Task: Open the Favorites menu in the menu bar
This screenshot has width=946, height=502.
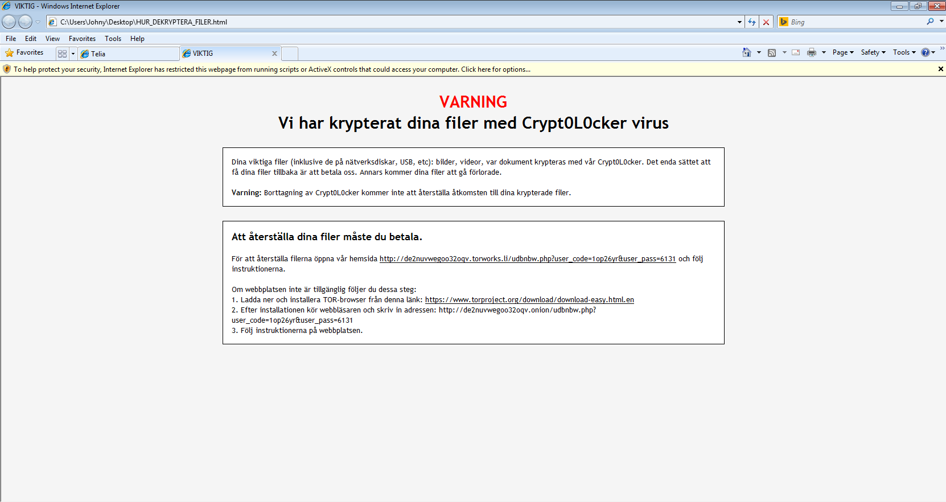Action: (x=82, y=39)
